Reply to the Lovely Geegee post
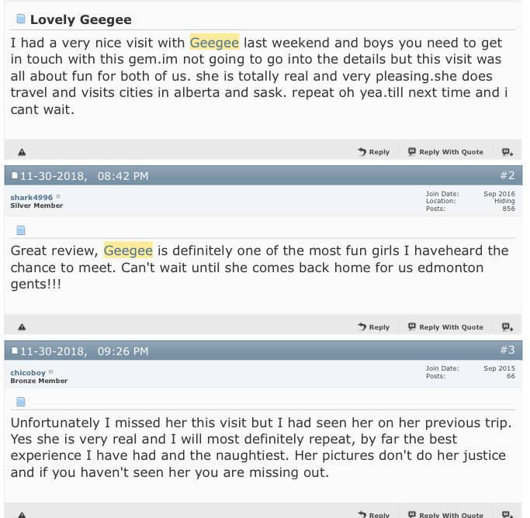Screen dimensions: 530x518 (x=374, y=152)
